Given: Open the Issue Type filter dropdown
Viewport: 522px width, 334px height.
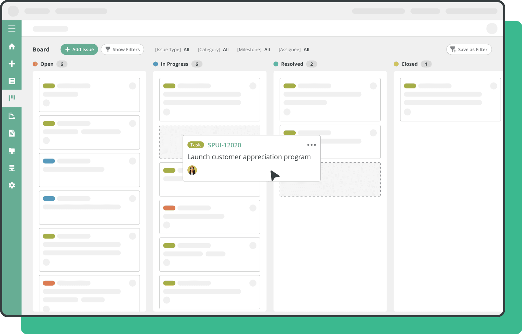Looking at the screenshot, I should click(x=172, y=49).
